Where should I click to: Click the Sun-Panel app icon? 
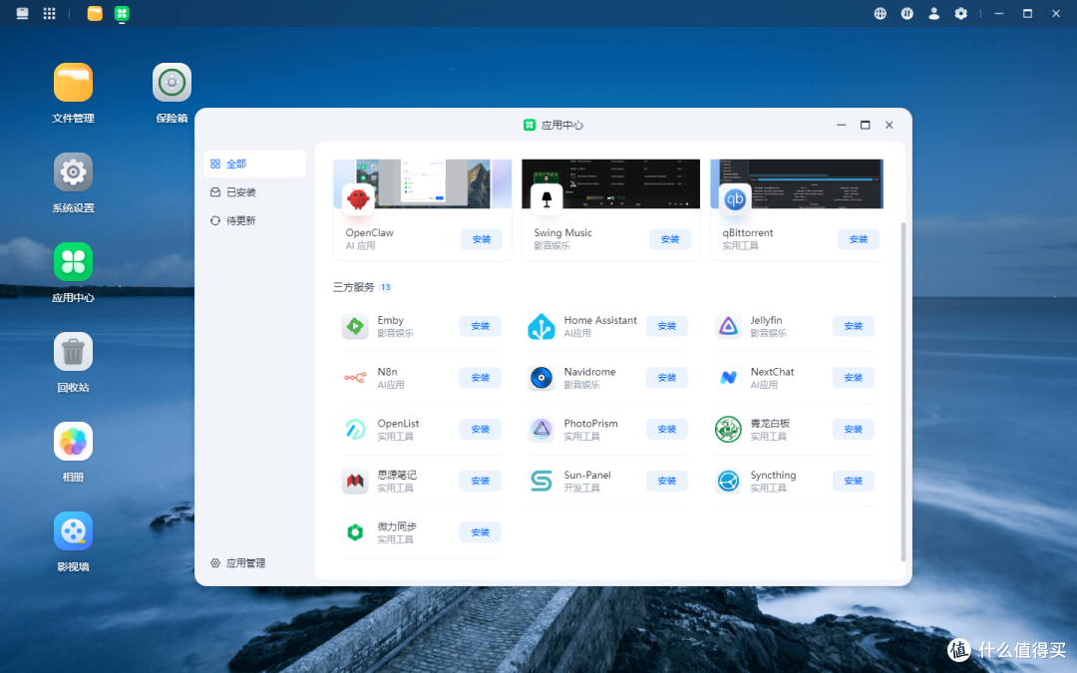(x=541, y=481)
